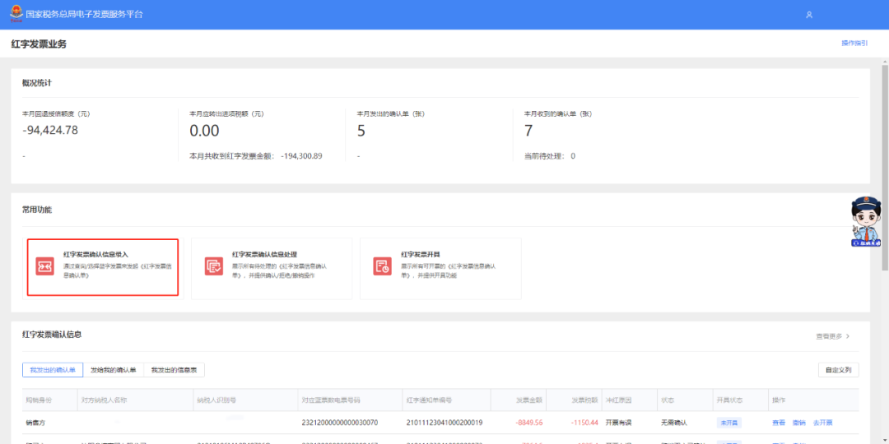Viewport: 889px width, 444px height.
Task: Switch to 我发出的确认单 tab
Action: click(53, 370)
